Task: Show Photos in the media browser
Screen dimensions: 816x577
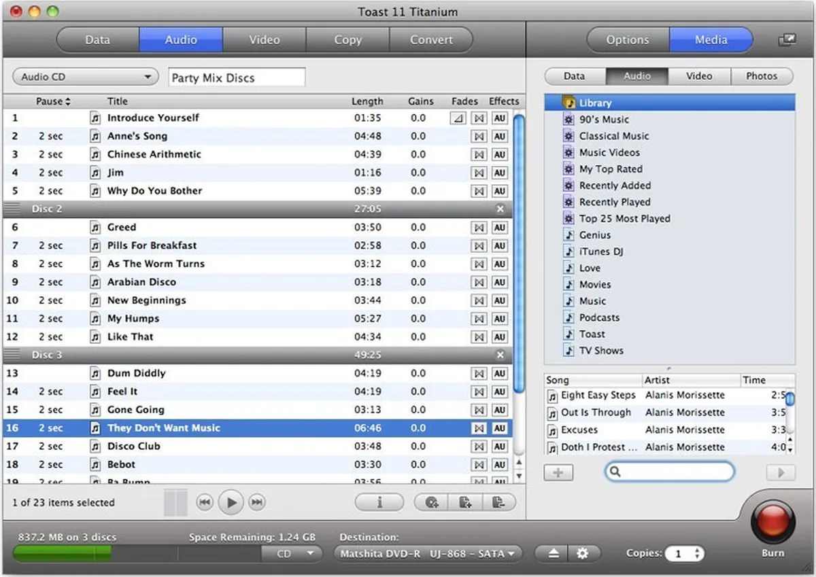Action: [x=761, y=76]
